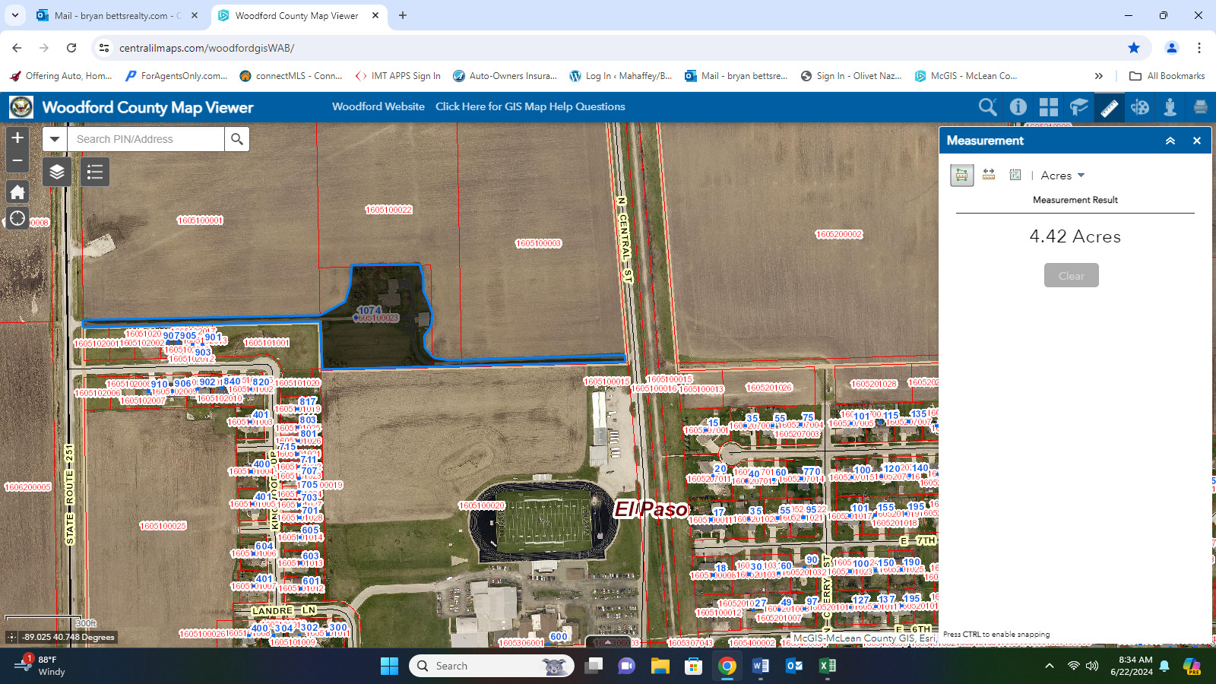1216x684 pixels.
Task: Return to the default map extent
Action: click(x=17, y=192)
